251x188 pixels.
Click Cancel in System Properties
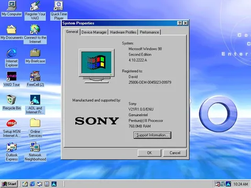(175, 153)
